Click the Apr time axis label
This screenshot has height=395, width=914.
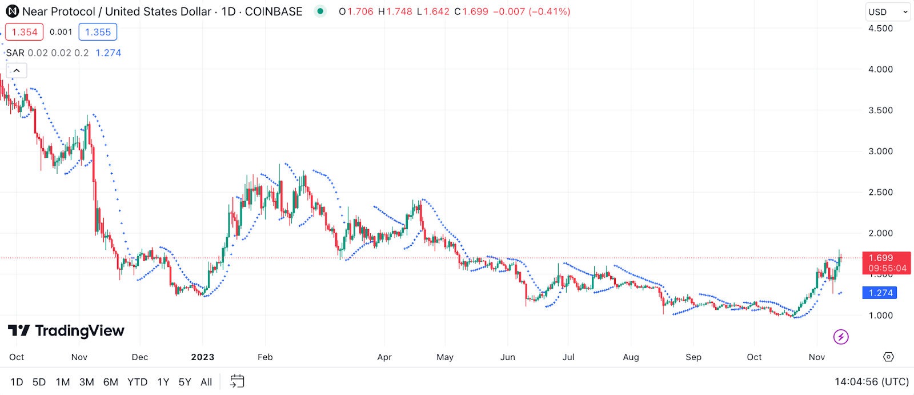pyautogui.click(x=384, y=357)
